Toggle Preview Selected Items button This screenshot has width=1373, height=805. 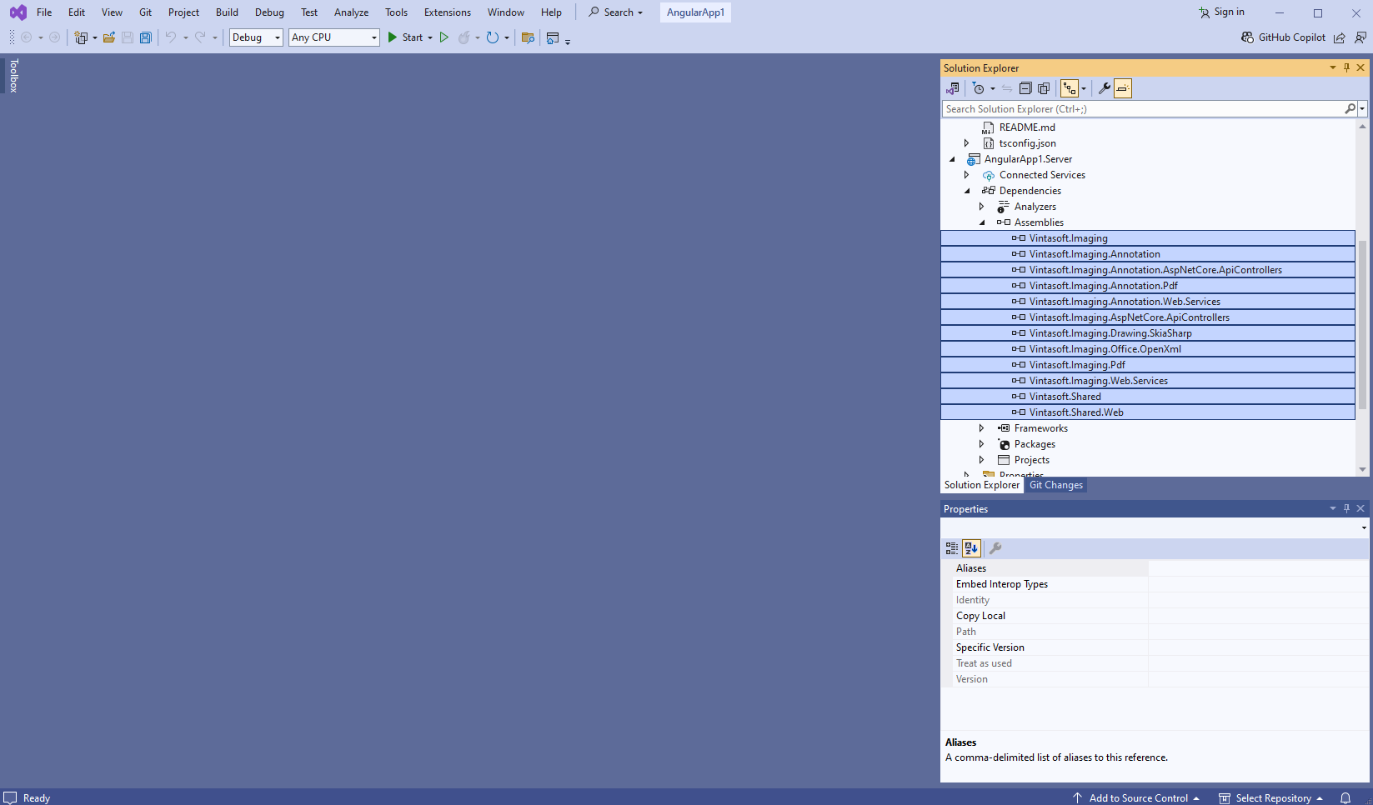click(x=1123, y=88)
